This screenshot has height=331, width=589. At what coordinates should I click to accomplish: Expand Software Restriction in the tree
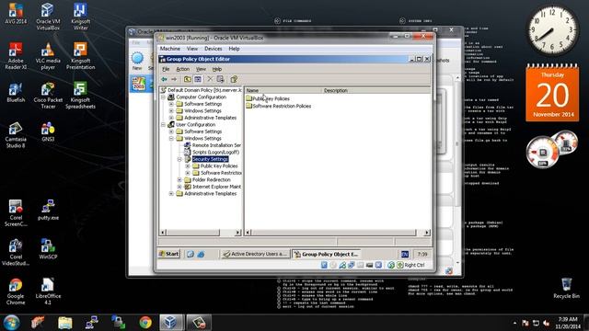[x=188, y=173]
